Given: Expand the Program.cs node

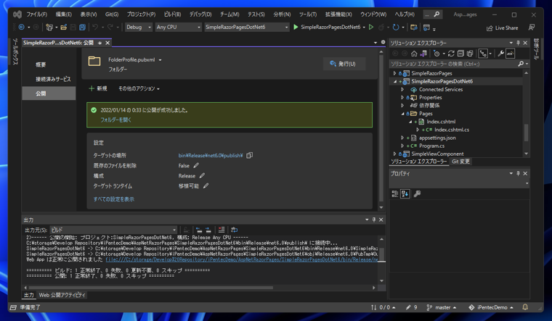Looking at the screenshot, I should (x=402, y=146).
